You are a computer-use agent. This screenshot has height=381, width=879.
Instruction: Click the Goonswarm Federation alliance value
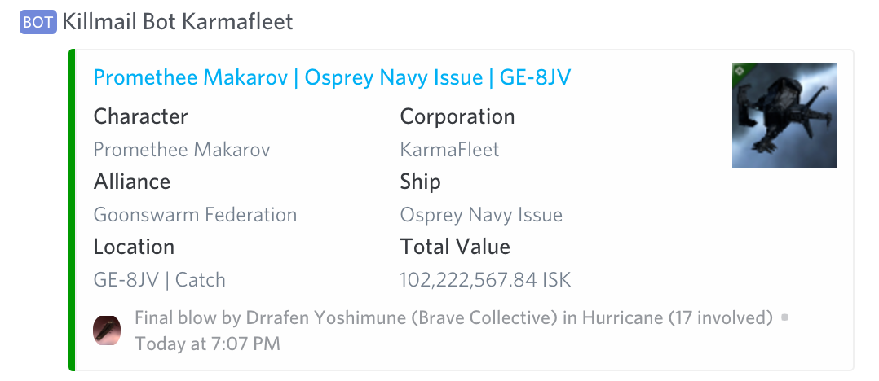pyautogui.click(x=195, y=215)
